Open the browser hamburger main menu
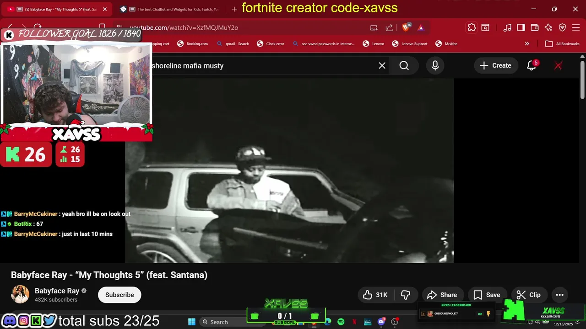Screen dimensions: 586x329 576,27
